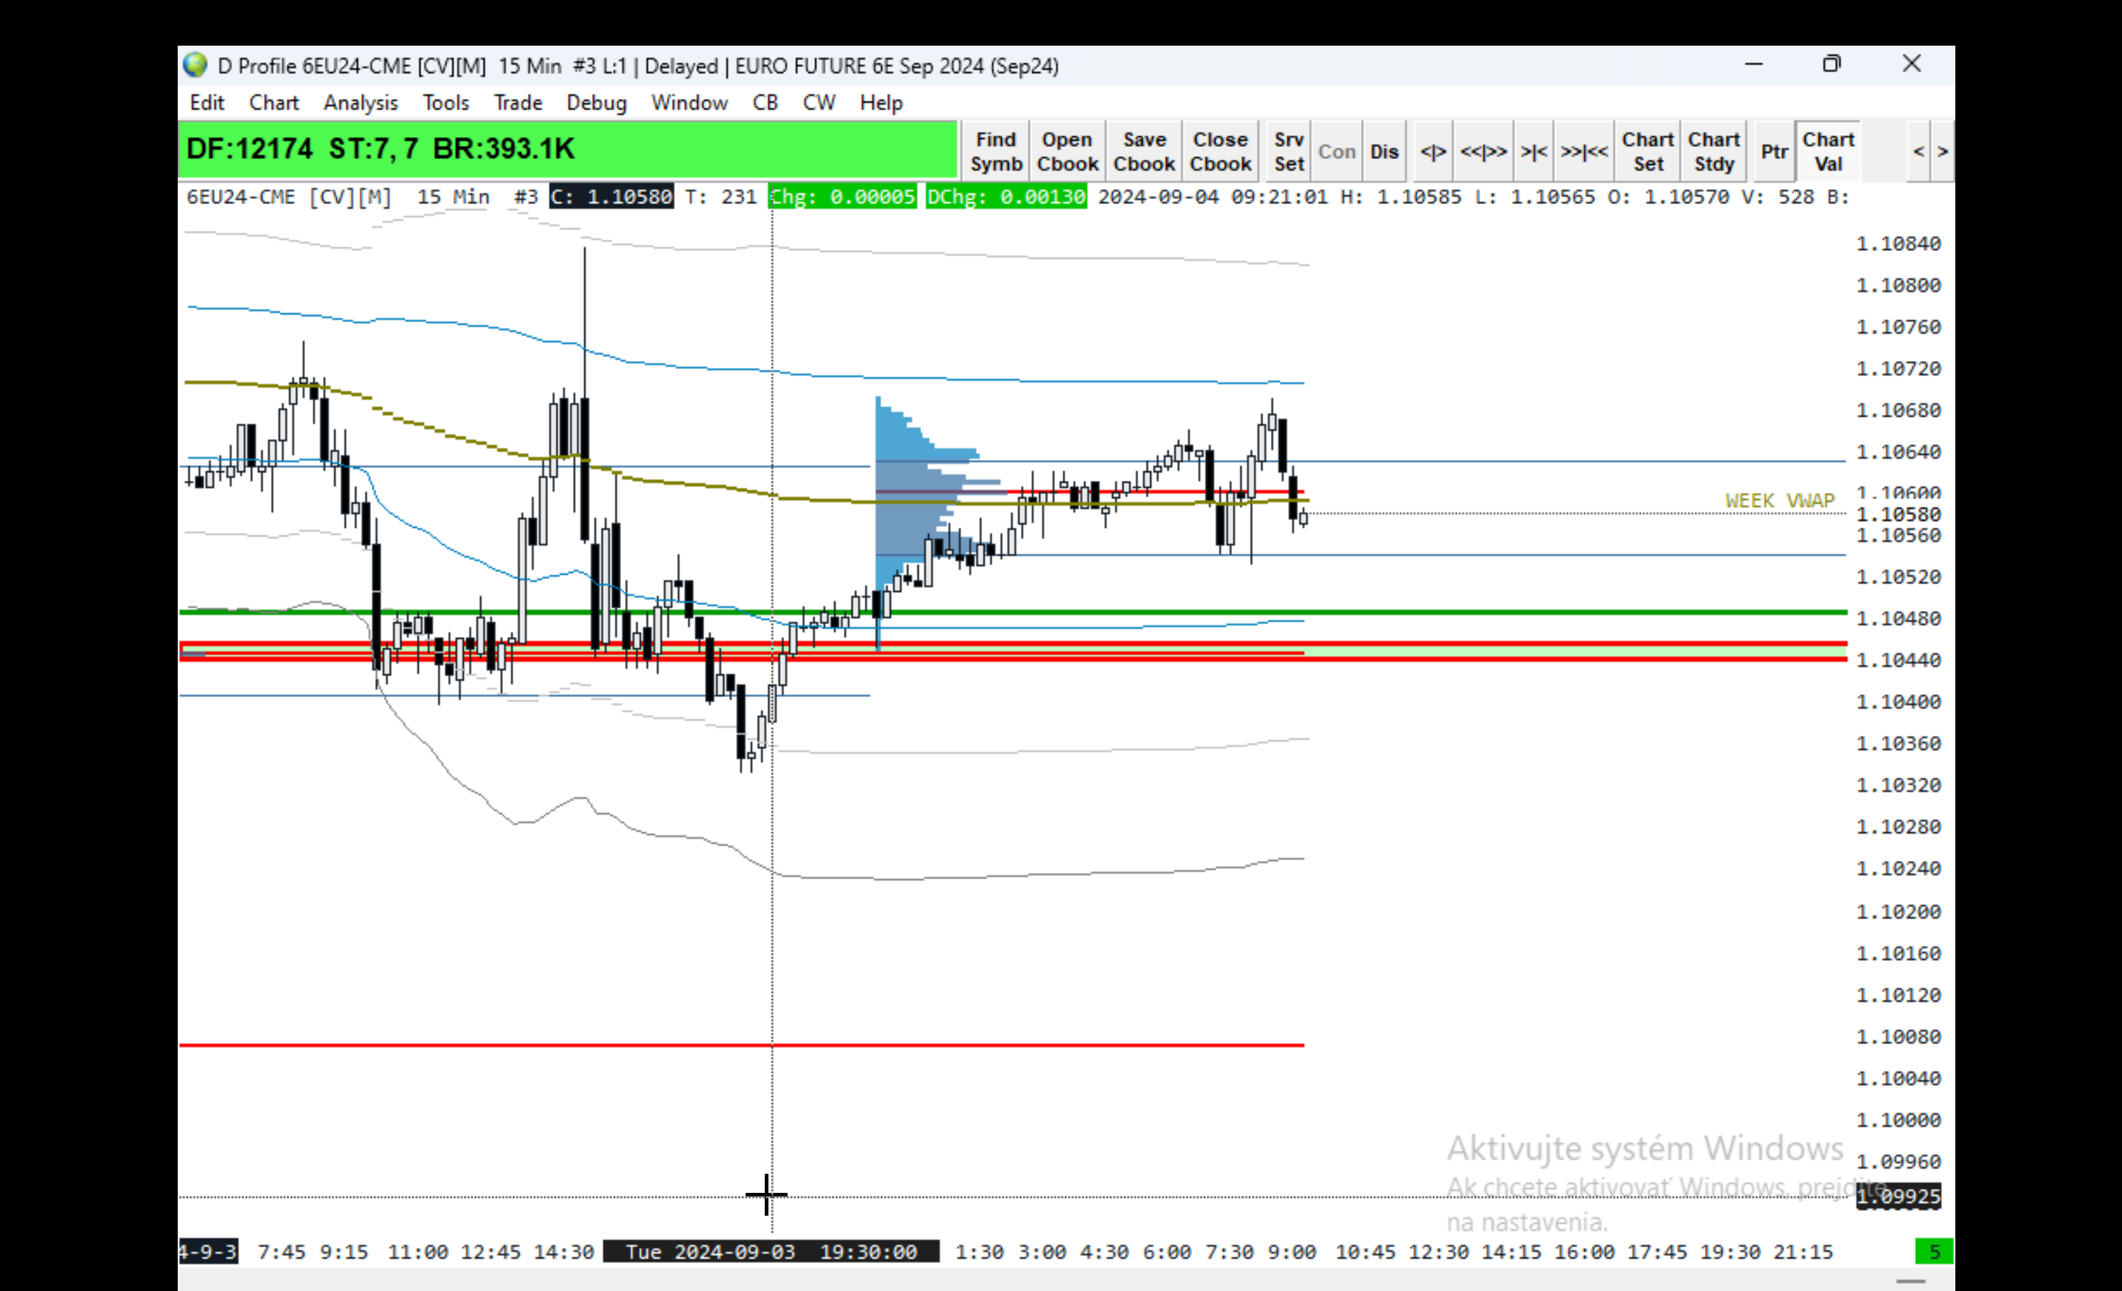
Task: Open Chart Set settings
Action: coord(1647,152)
